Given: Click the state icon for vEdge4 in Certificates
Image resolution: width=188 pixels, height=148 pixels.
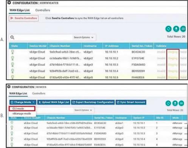Looking at the screenshot, I should point(12,71).
